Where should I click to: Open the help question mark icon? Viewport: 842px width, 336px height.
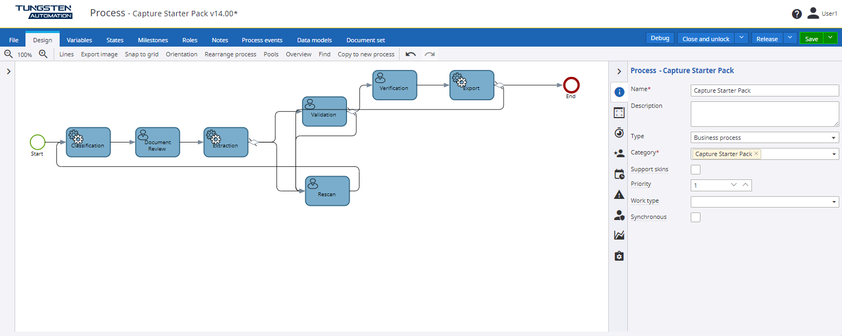pos(796,14)
